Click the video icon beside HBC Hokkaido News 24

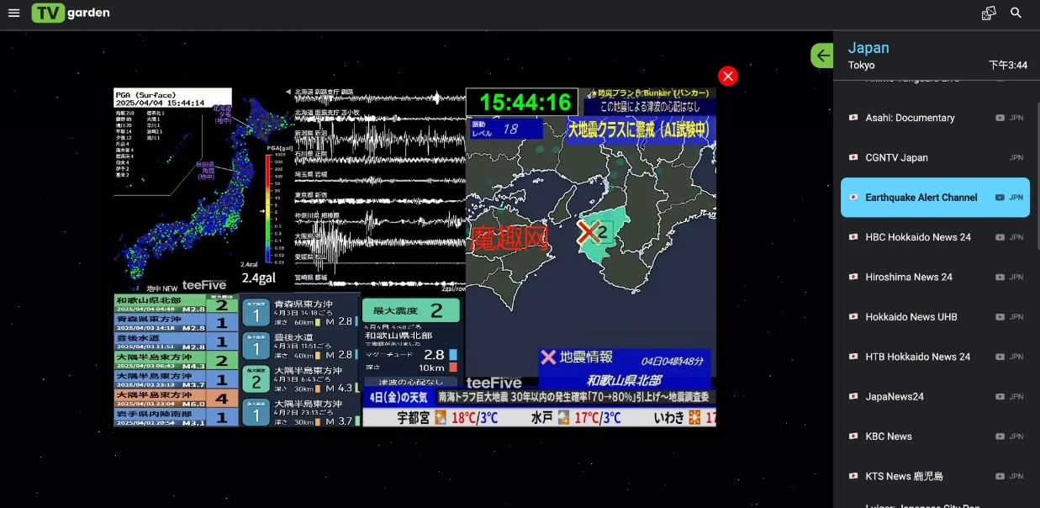coord(1000,237)
